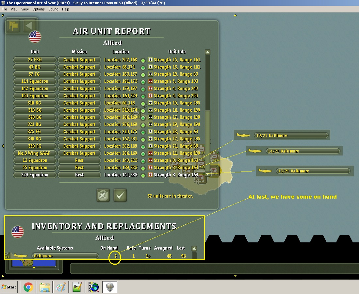Click the 15/21 Baltimore equipment bar
This screenshot has width=359, height=294.
[313, 171]
